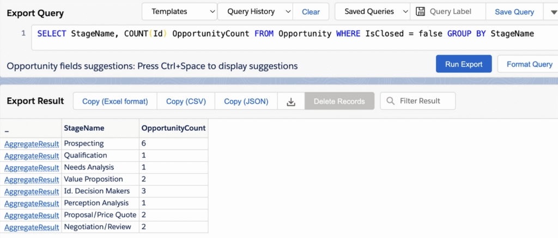This screenshot has width=558, height=238.
Task: Click the download results icon
Action: point(291,102)
